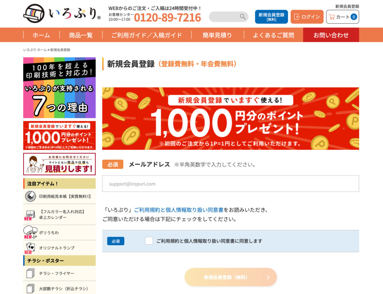Click the login door icon
Screen dimensions: 383x294
[x=297, y=17]
